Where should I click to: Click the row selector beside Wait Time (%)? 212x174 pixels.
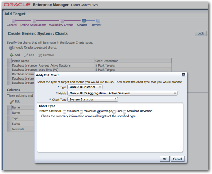coord(9,70)
